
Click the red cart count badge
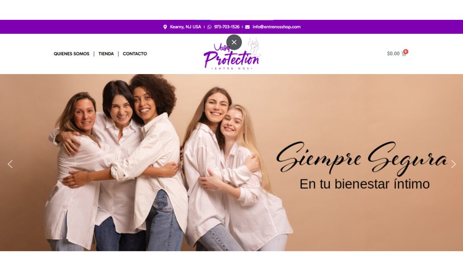point(406,51)
